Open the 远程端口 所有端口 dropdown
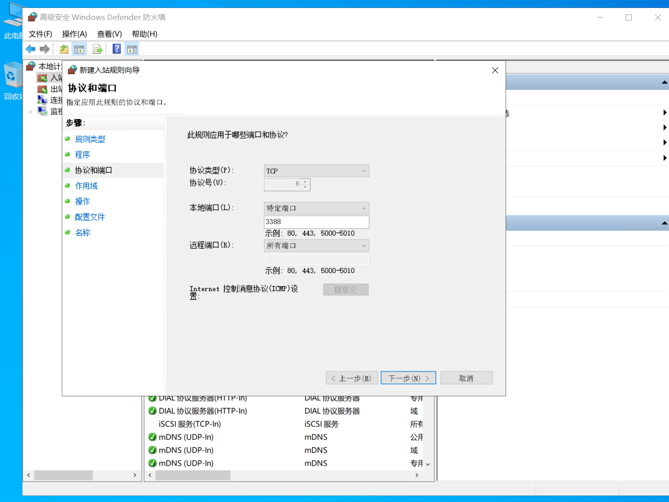This screenshot has width=669, height=502. [x=316, y=246]
